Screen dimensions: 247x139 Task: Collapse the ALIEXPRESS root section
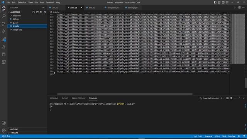click(x=15, y=12)
